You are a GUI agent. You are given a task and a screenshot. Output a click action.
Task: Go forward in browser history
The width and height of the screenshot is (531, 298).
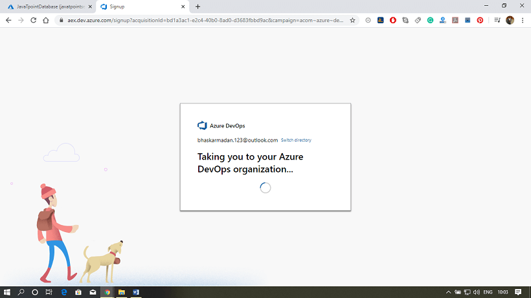pyautogui.click(x=21, y=20)
